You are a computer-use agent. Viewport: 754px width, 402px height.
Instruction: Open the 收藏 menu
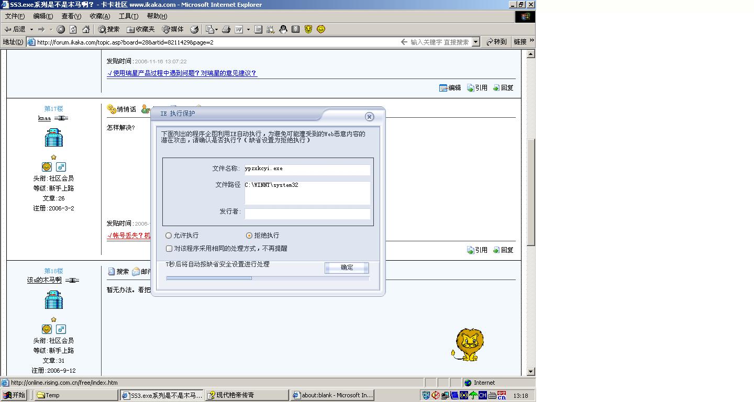[x=99, y=16]
